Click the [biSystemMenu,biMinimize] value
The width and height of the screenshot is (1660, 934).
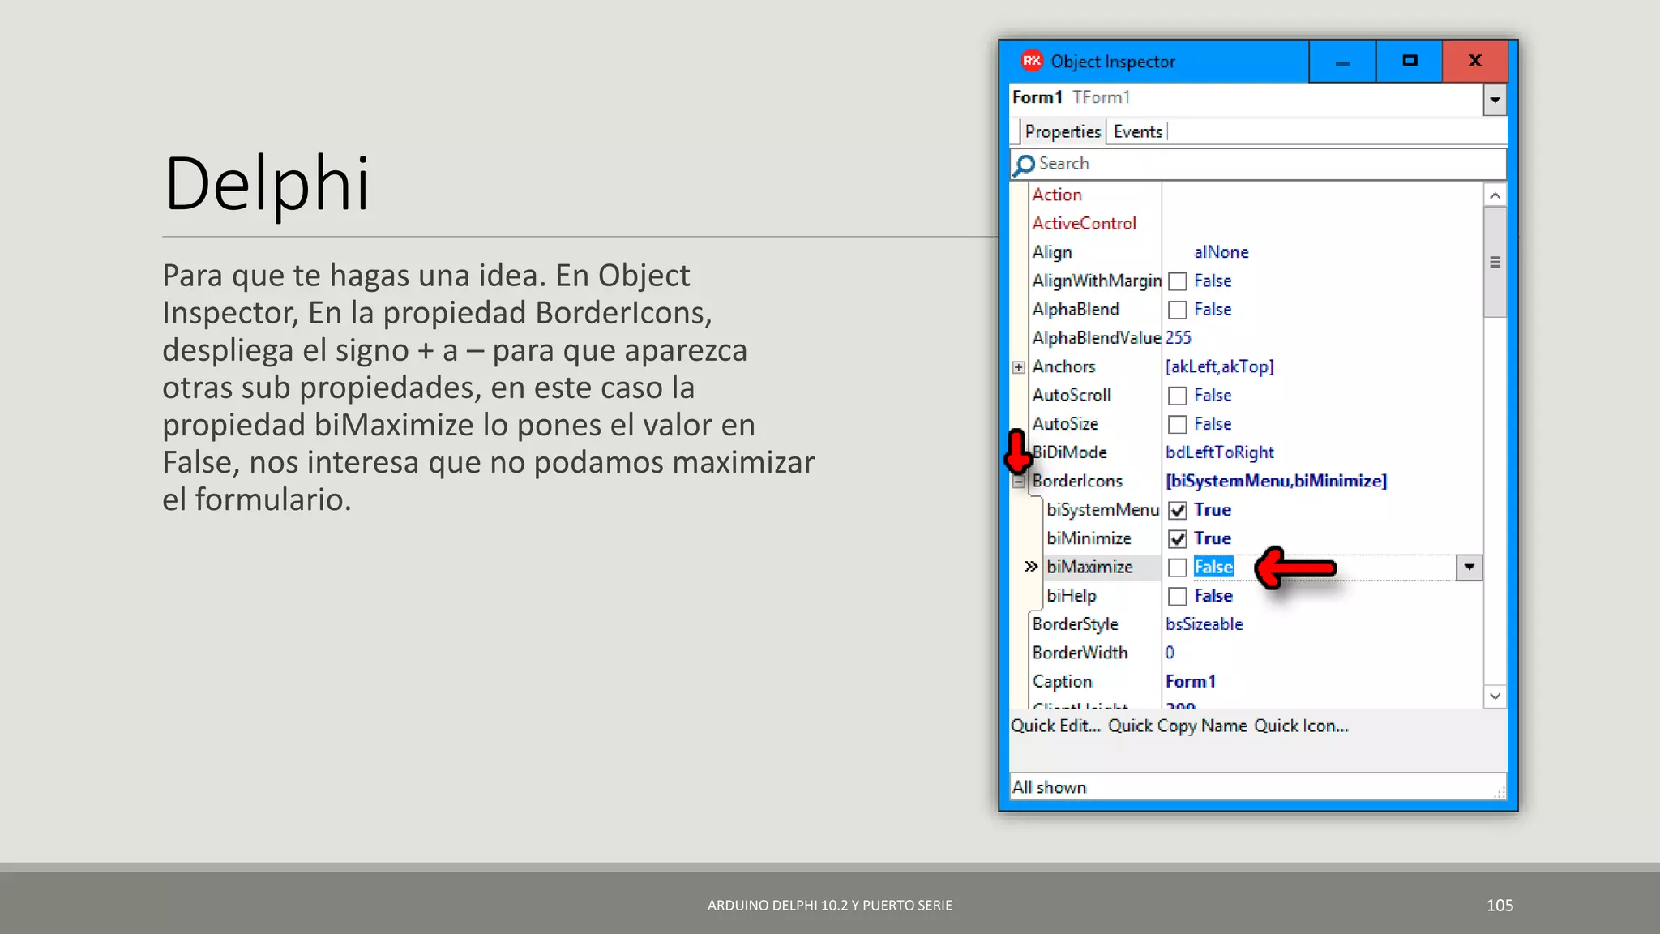pos(1276,481)
